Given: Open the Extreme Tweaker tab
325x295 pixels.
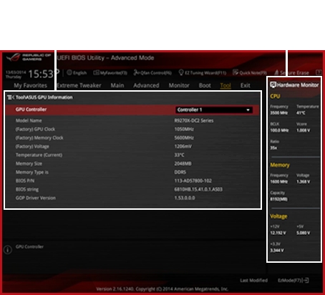Looking at the screenshot, I should [x=79, y=85].
